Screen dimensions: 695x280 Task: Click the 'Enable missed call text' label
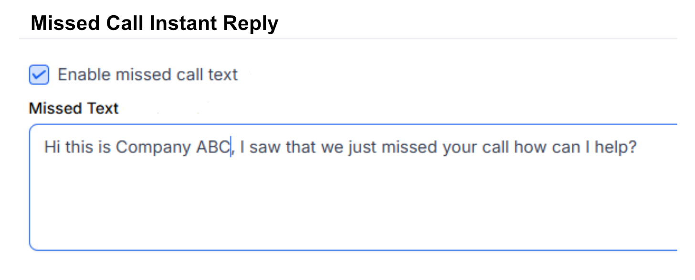tap(147, 75)
